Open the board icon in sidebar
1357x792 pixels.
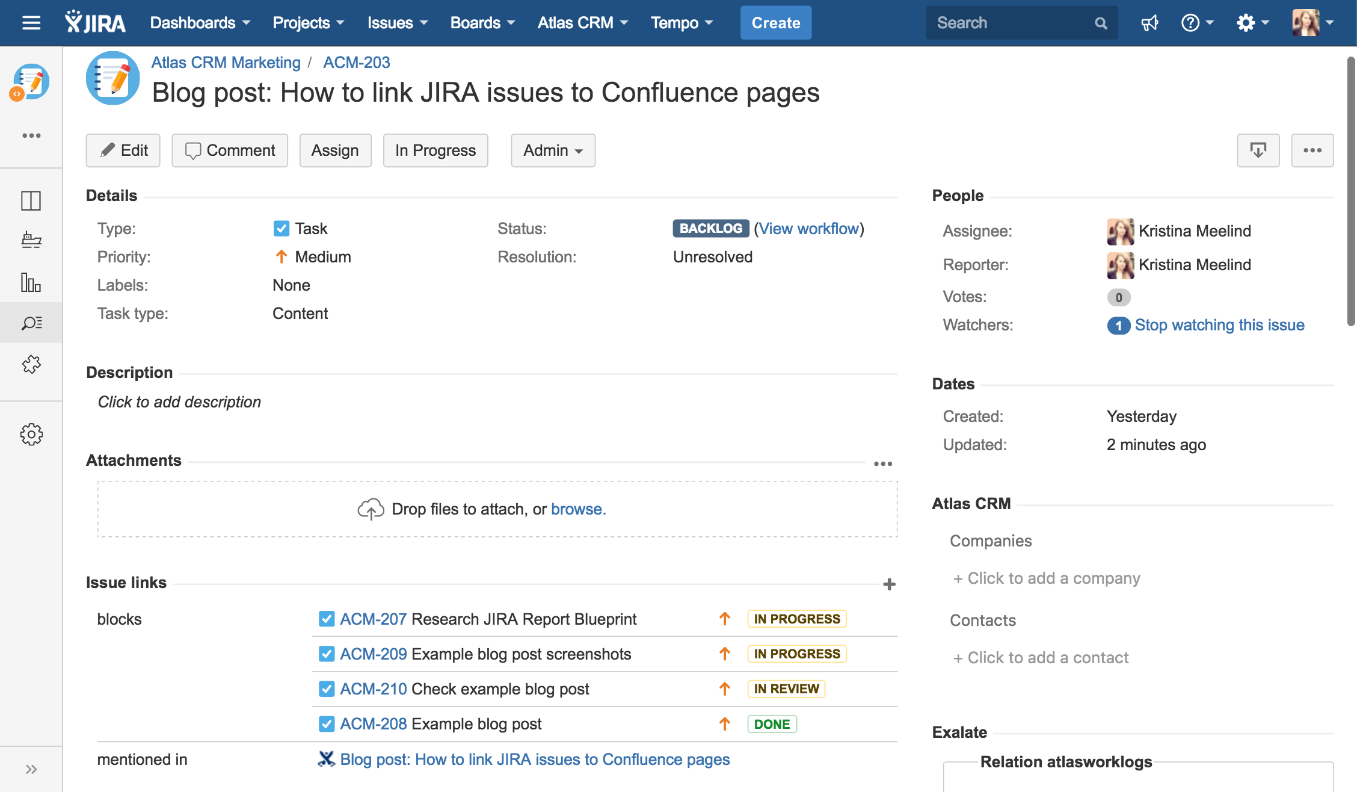[31, 200]
